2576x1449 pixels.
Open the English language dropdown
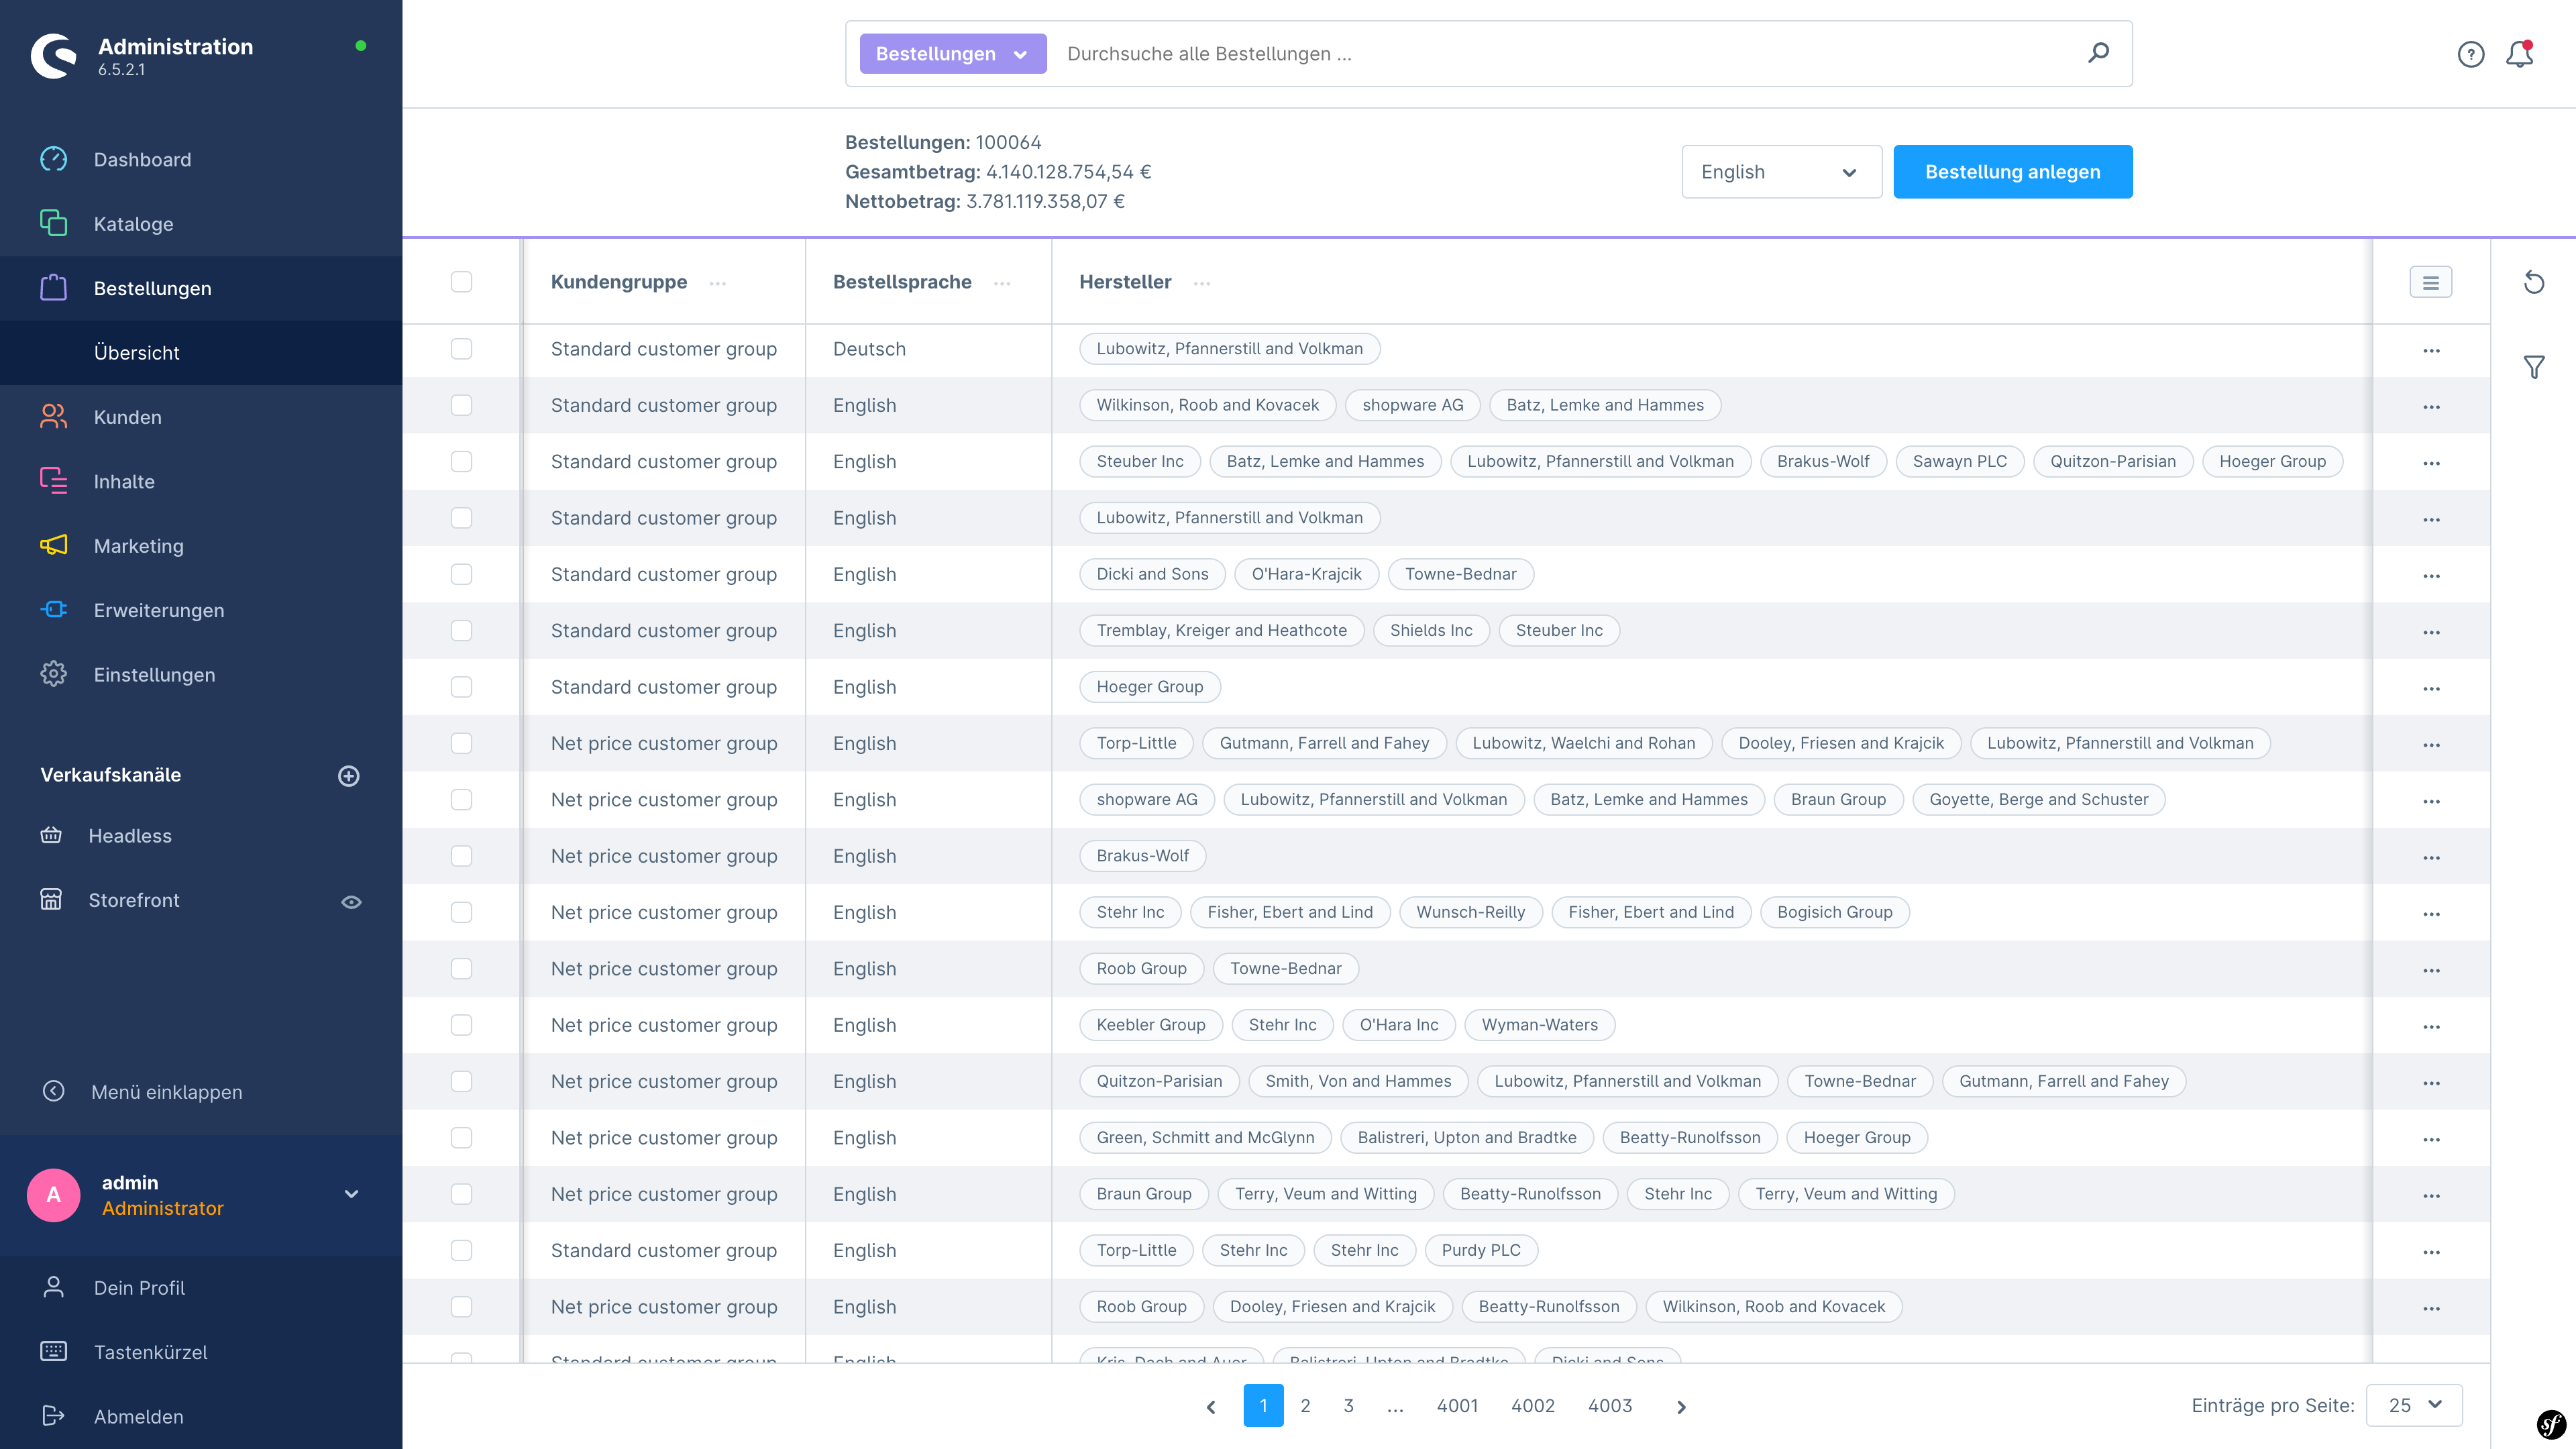(1781, 172)
